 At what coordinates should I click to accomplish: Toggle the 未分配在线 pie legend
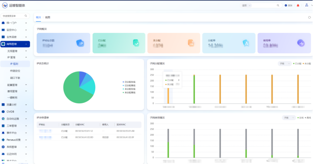[x=129, y=89]
